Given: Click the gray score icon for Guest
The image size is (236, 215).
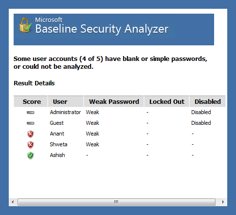Looking at the screenshot, I should click(31, 123).
